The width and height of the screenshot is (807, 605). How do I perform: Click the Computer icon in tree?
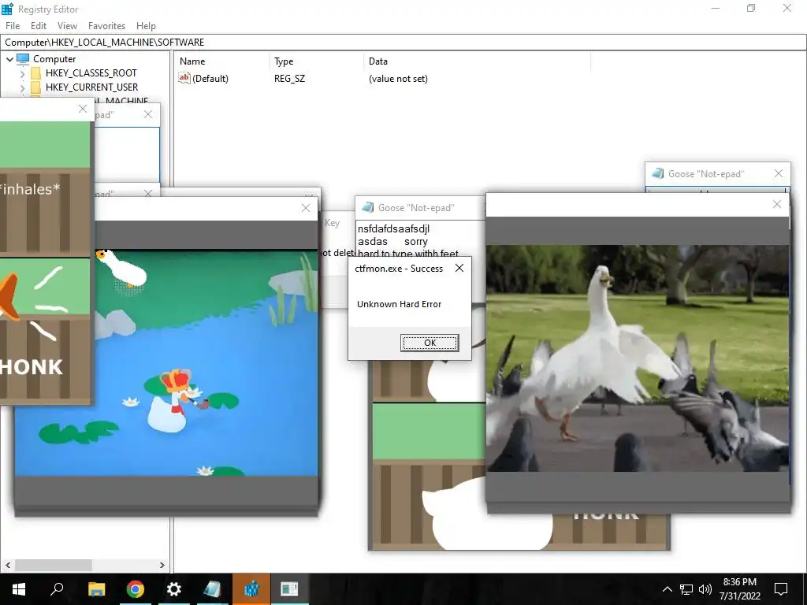coord(23,58)
